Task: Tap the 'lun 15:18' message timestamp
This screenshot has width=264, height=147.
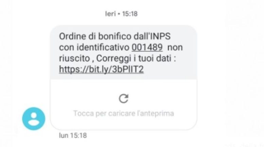Action: click(73, 135)
